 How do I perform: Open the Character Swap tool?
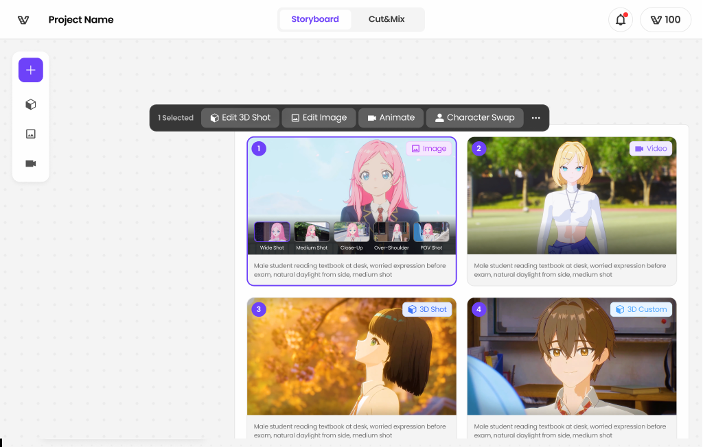click(474, 117)
